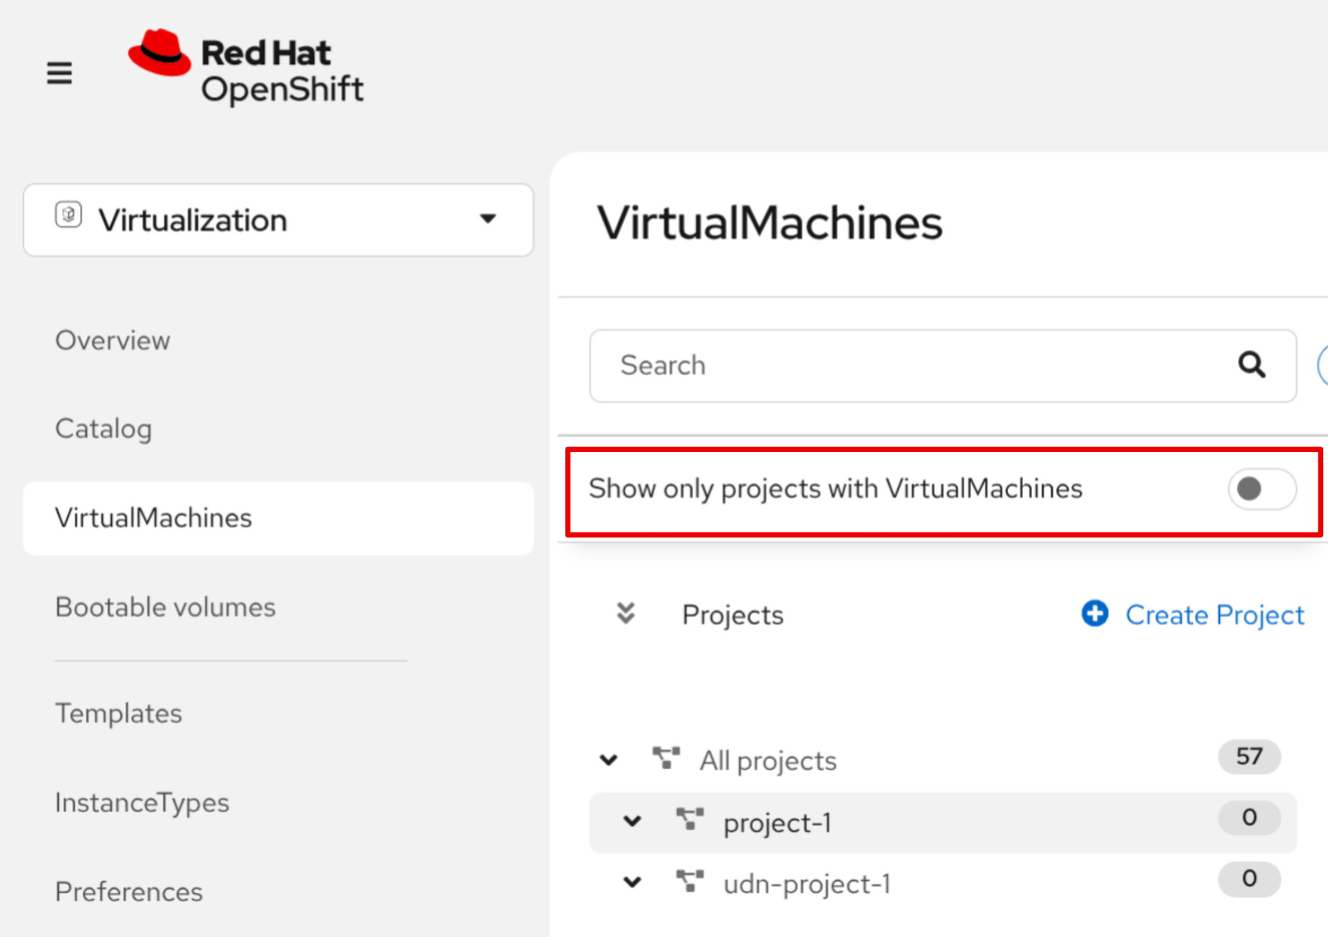Expand the project-1 chevron
Image resolution: width=1328 pixels, height=937 pixels.
click(x=632, y=821)
